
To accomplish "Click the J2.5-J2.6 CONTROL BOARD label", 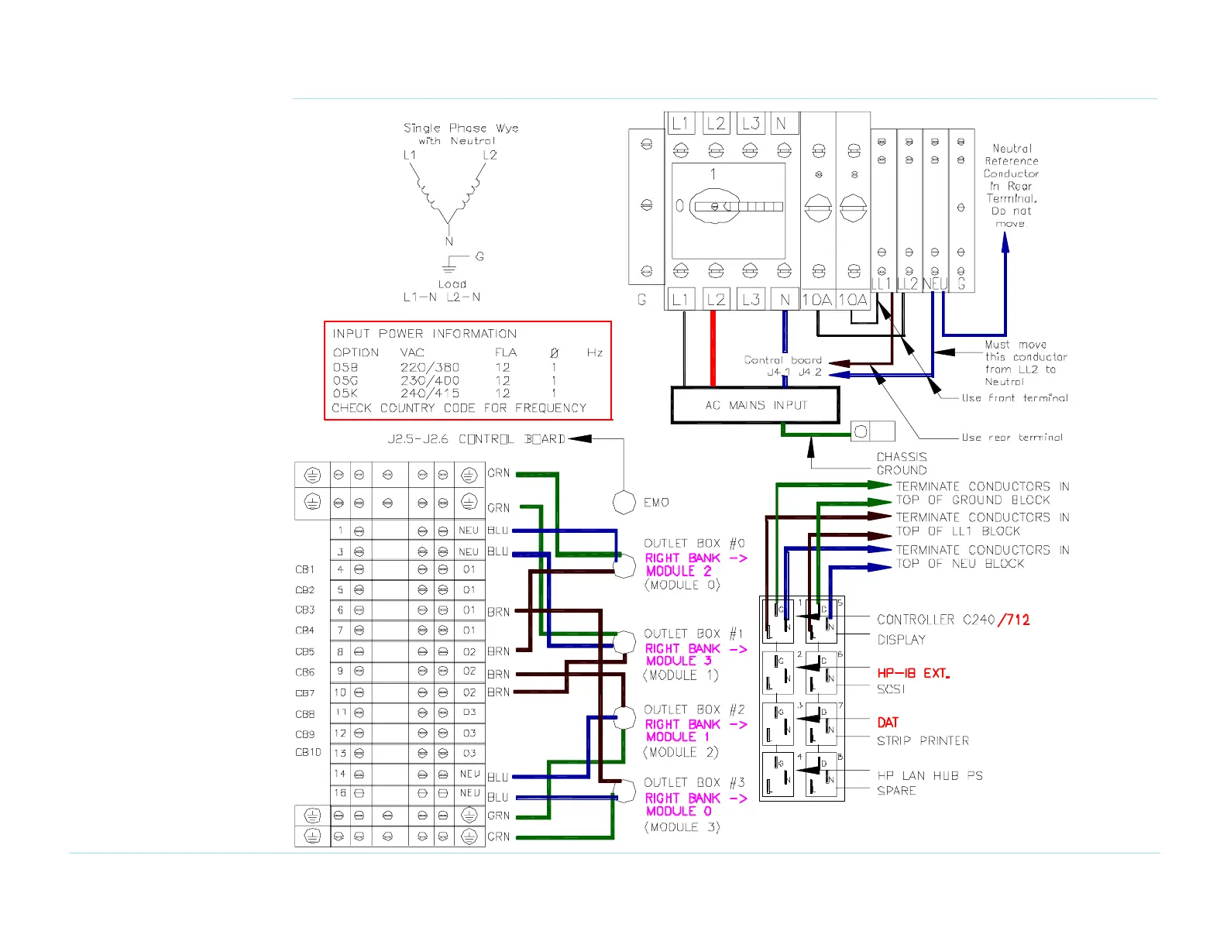I will coord(476,439).
